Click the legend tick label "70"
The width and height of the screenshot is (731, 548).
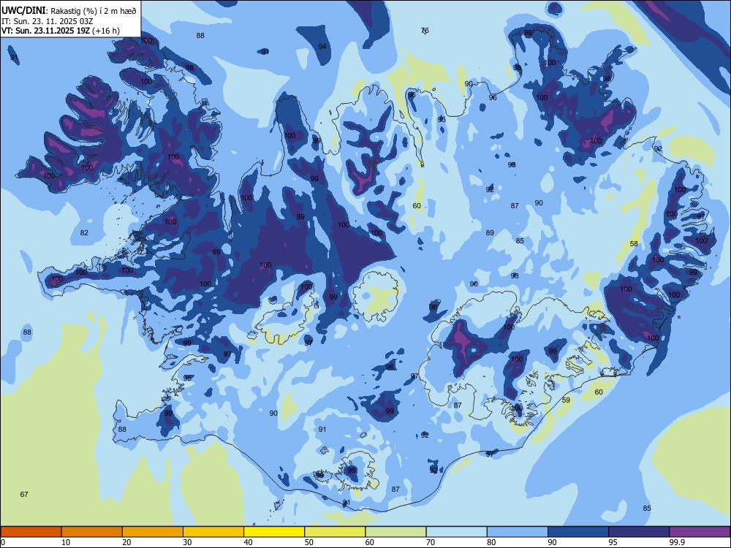click(x=431, y=542)
